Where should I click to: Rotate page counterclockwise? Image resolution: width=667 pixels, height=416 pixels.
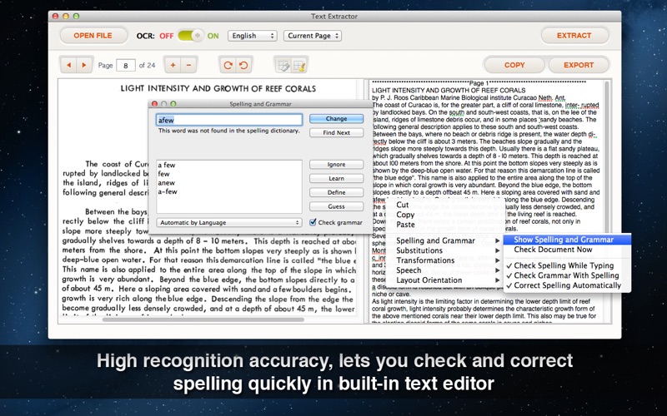(243, 65)
